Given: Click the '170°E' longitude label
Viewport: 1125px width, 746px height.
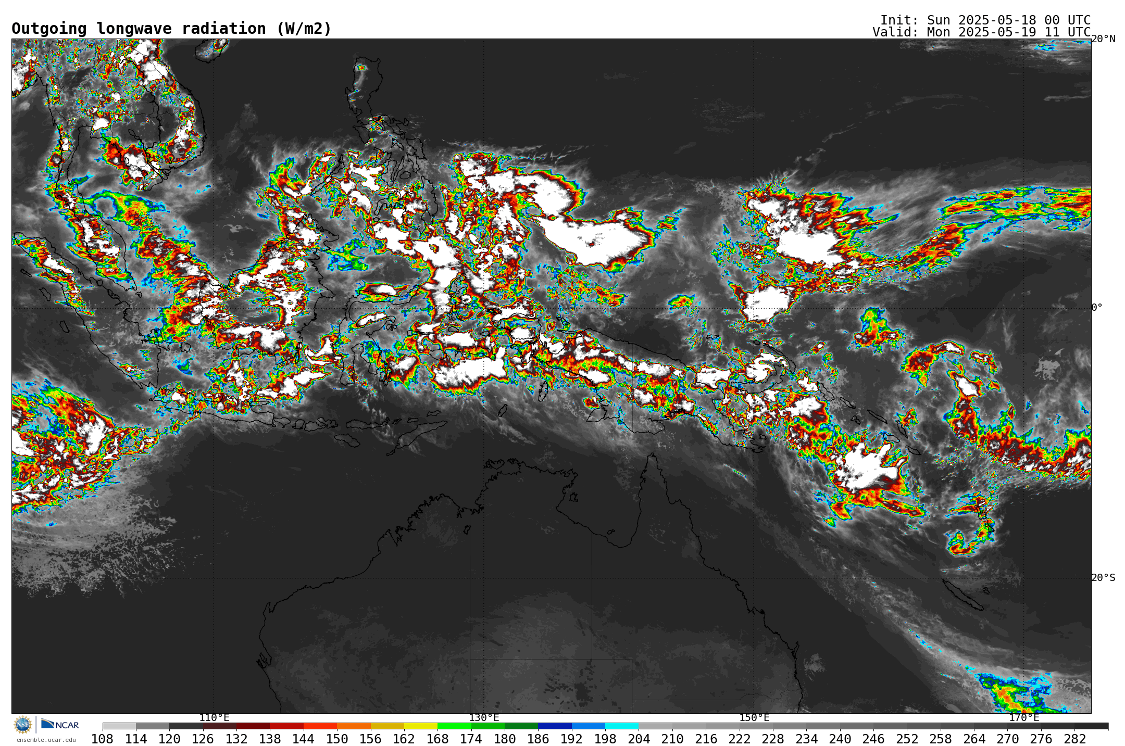Looking at the screenshot, I should click(1024, 717).
